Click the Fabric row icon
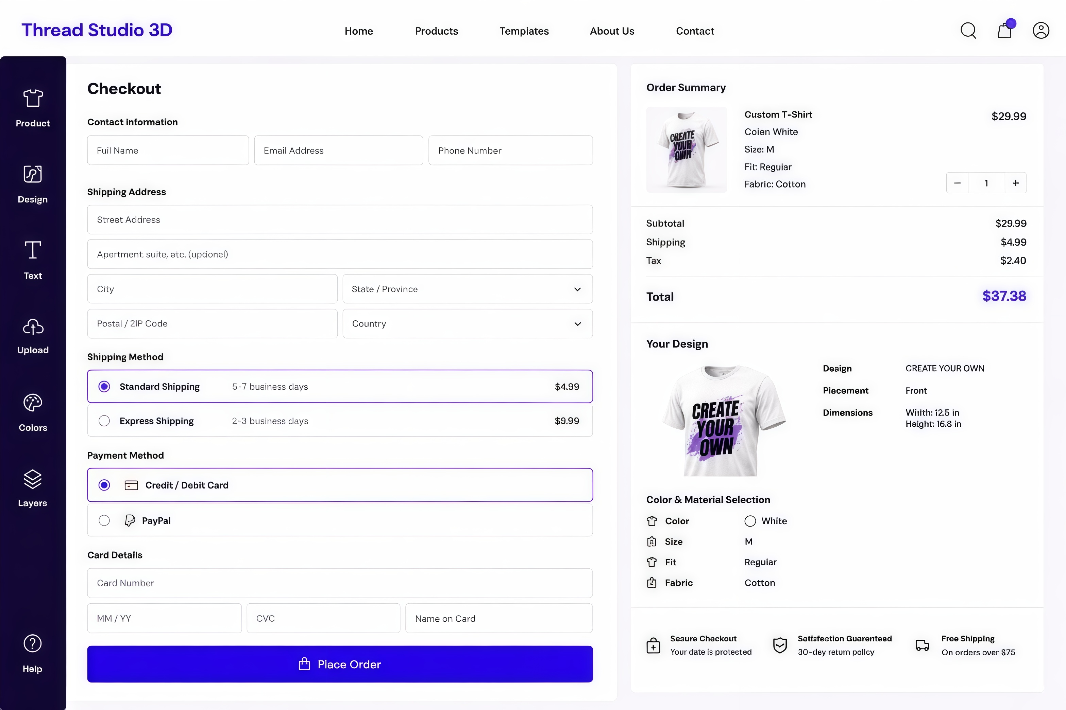 pos(652,583)
